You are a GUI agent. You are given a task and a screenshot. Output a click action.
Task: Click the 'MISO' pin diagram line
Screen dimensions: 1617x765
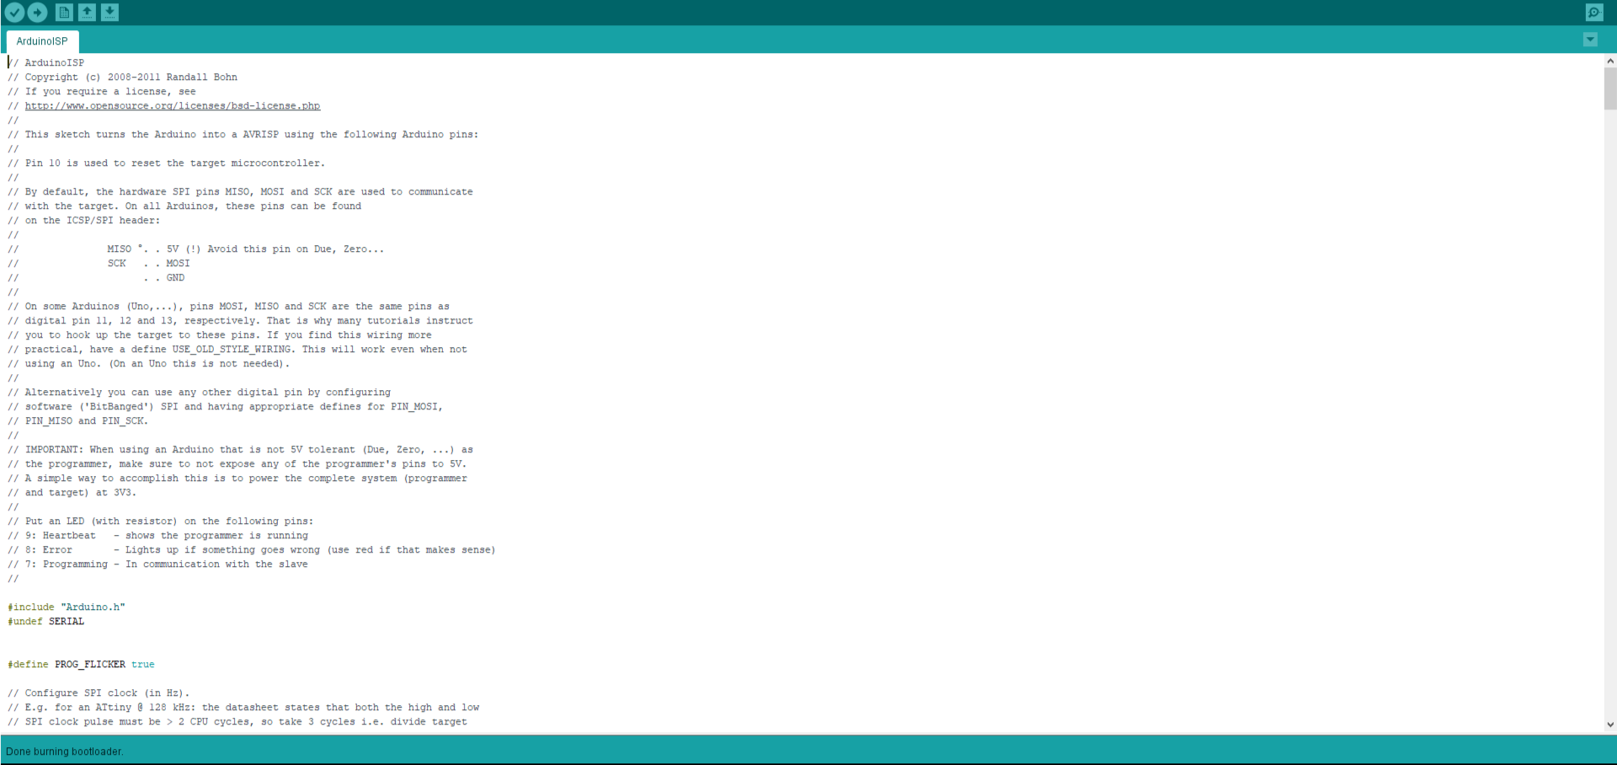click(196, 249)
